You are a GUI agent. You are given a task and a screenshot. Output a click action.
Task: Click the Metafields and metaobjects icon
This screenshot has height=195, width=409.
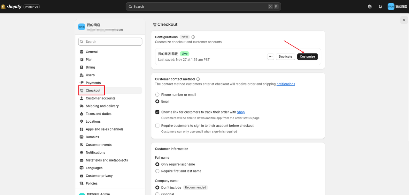coord(81,160)
